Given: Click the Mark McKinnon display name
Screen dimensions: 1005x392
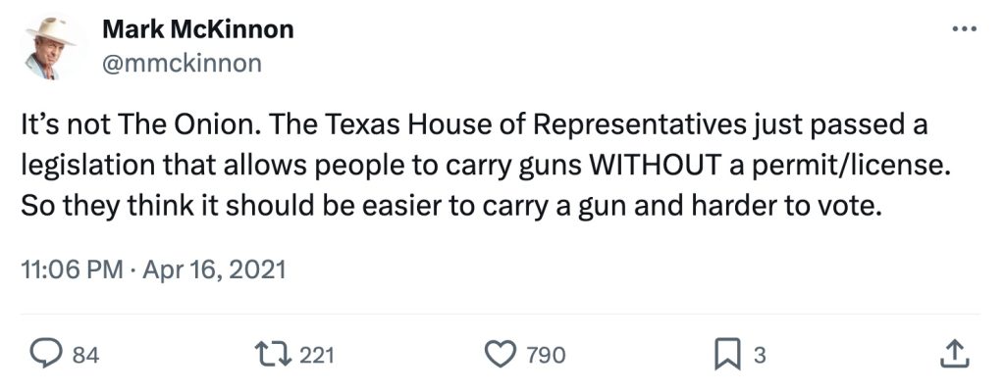Looking at the screenshot, I should pyautogui.click(x=197, y=29).
